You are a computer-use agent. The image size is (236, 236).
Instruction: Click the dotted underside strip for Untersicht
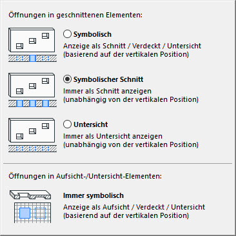[33, 148]
